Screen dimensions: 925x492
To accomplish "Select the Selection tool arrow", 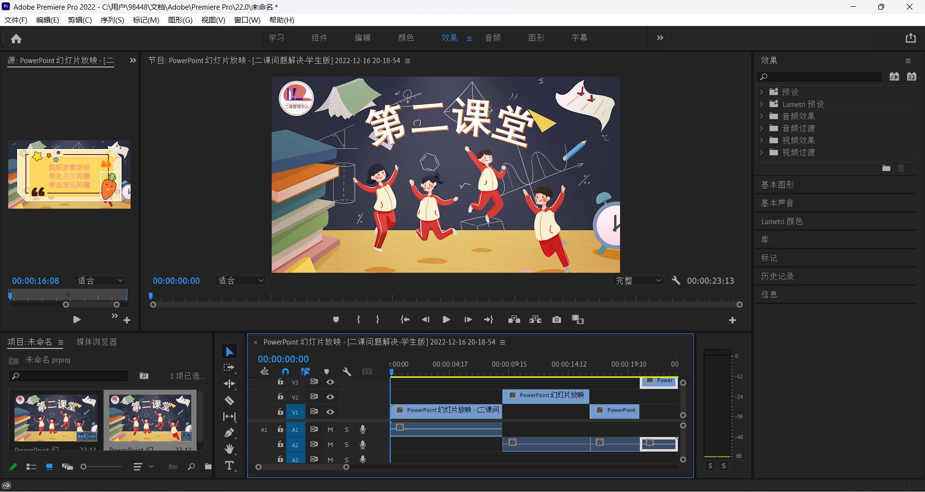I will point(229,352).
